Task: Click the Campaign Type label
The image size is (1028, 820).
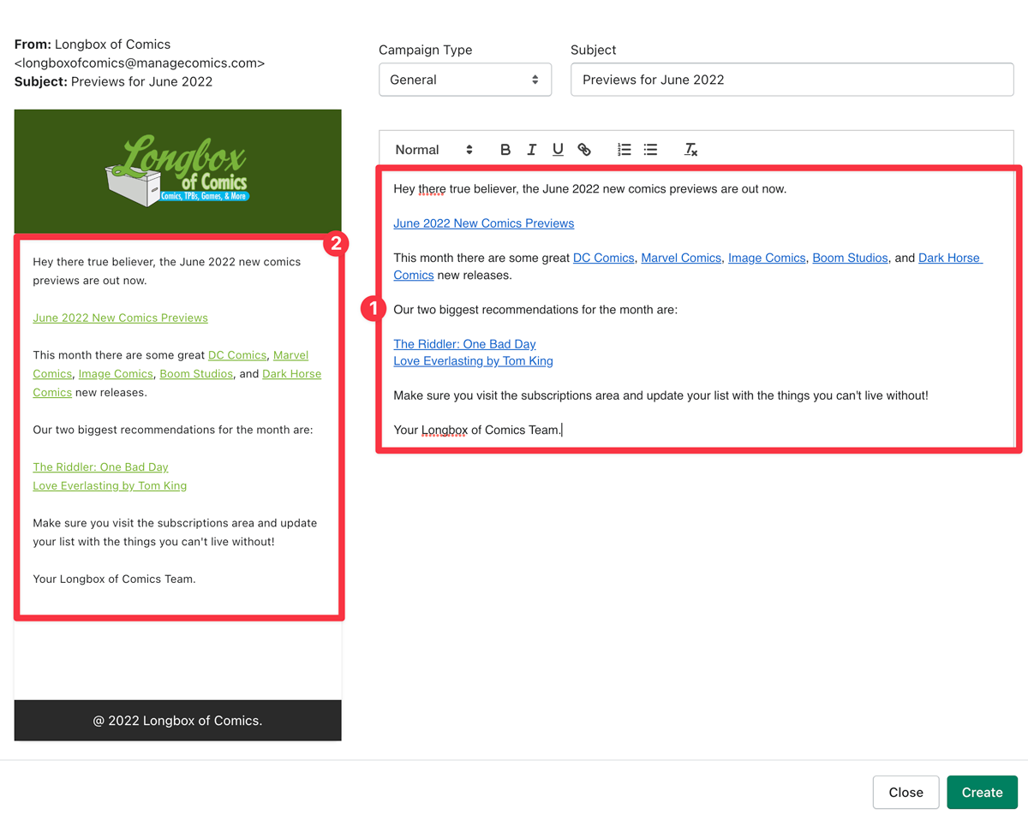Action: point(426,50)
